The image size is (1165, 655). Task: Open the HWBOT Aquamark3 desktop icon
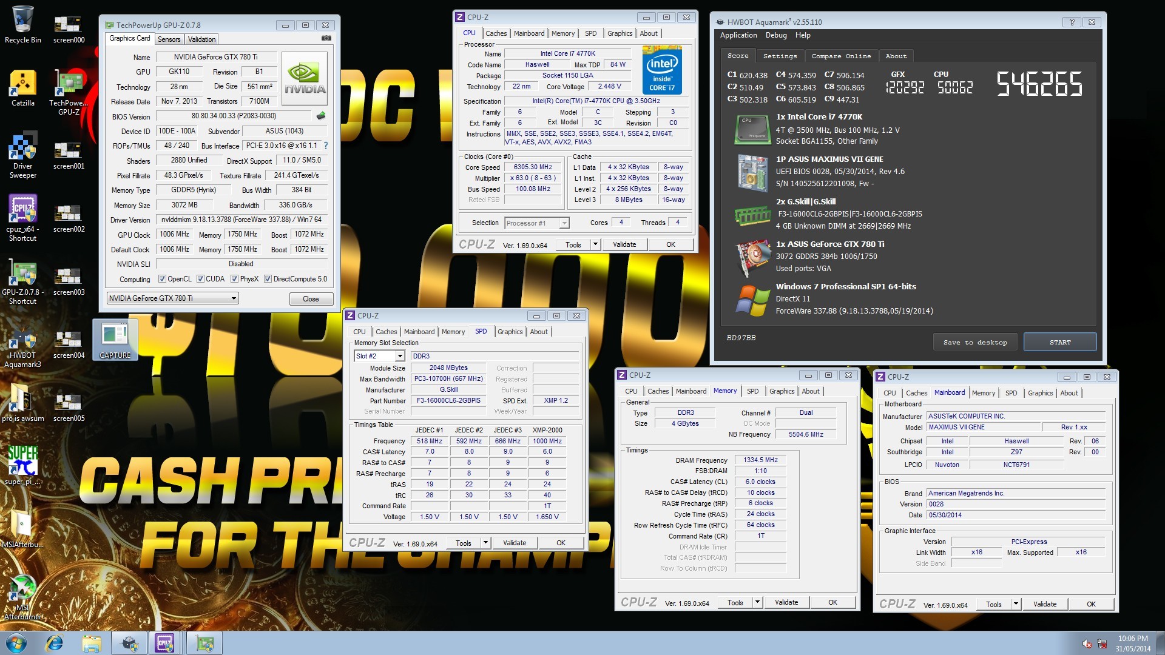click(x=23, y=348)
